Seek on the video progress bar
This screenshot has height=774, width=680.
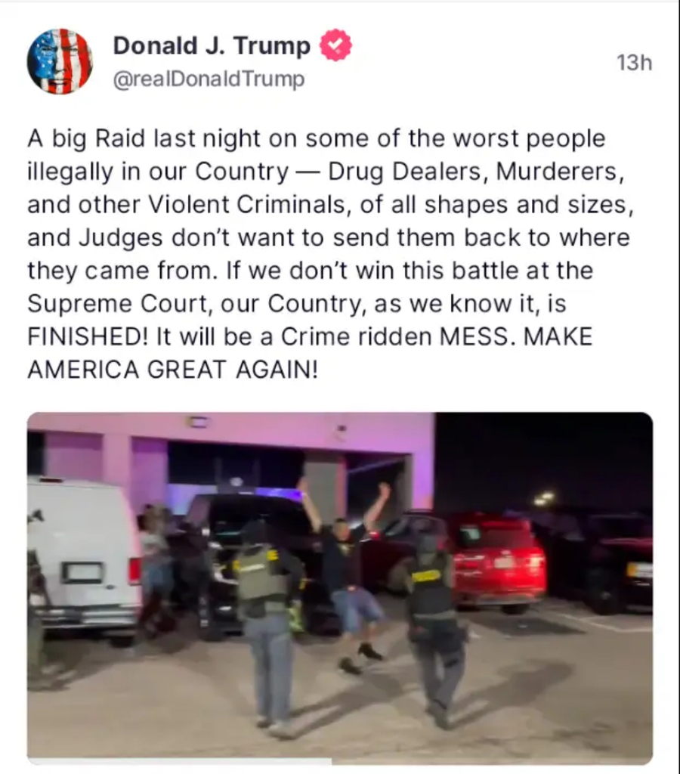tap(339, 761)
